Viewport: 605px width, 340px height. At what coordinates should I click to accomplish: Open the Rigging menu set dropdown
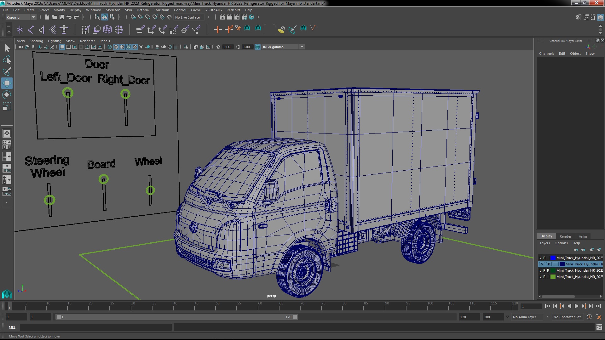[x=21, y=17]
